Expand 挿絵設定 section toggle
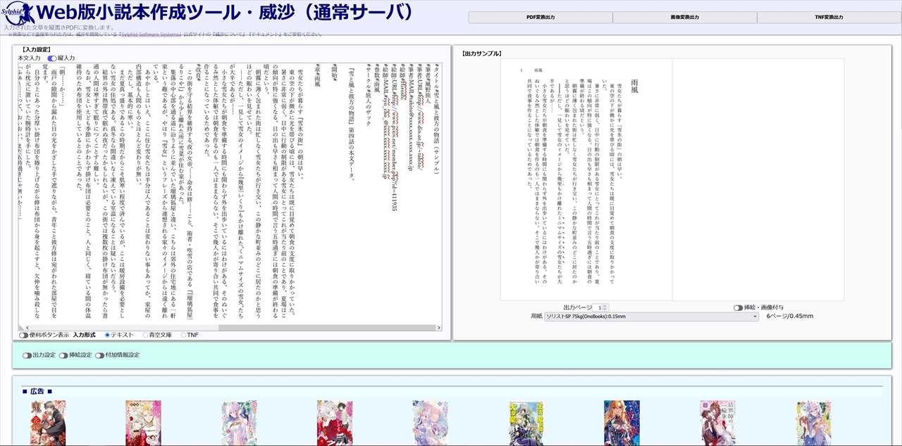Screen dimensions: 902x446 click(x=63, y=355)
